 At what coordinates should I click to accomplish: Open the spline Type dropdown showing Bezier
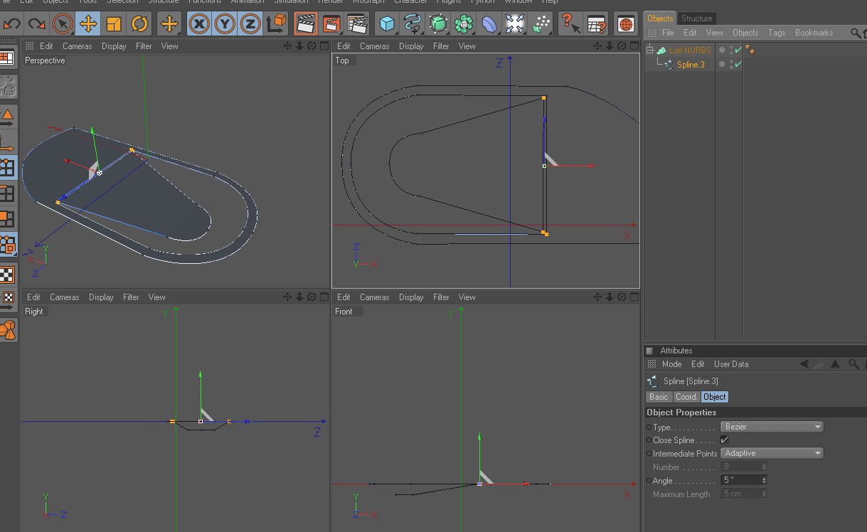point(772,427)
